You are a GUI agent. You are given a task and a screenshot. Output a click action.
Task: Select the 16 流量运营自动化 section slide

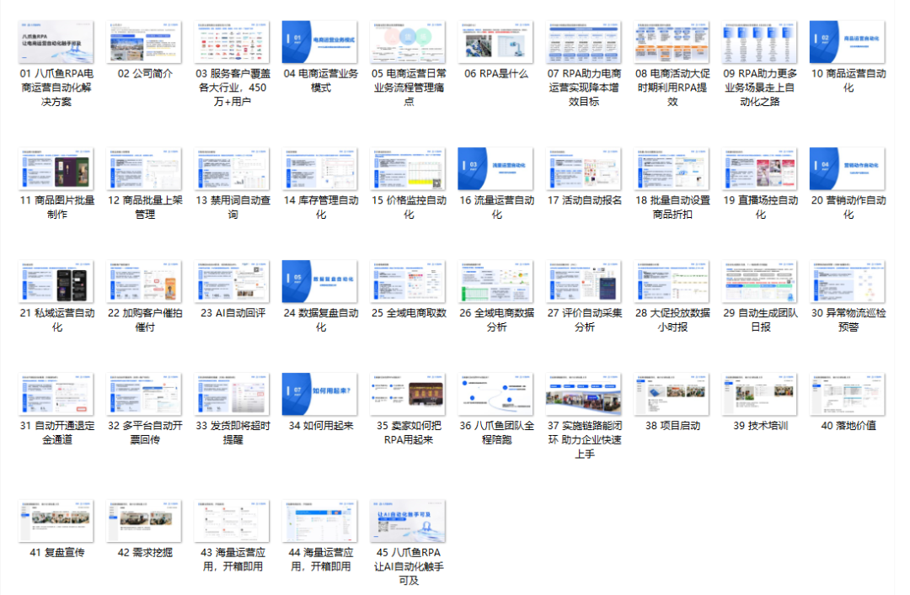pyautogui.click(x=495, y=169)
